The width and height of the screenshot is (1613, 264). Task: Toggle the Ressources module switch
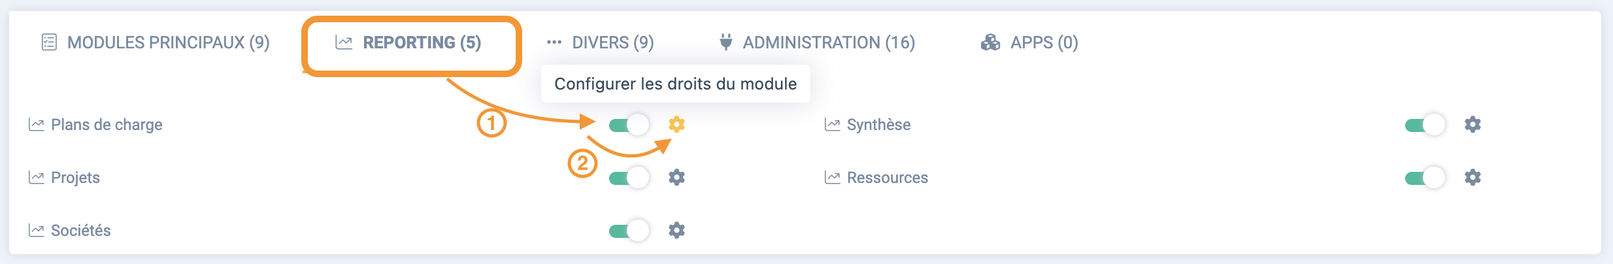pyautogui.click(x=1425, y=177)
